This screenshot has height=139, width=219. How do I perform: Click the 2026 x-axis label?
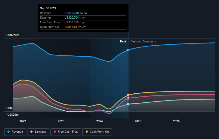[176, 121]
